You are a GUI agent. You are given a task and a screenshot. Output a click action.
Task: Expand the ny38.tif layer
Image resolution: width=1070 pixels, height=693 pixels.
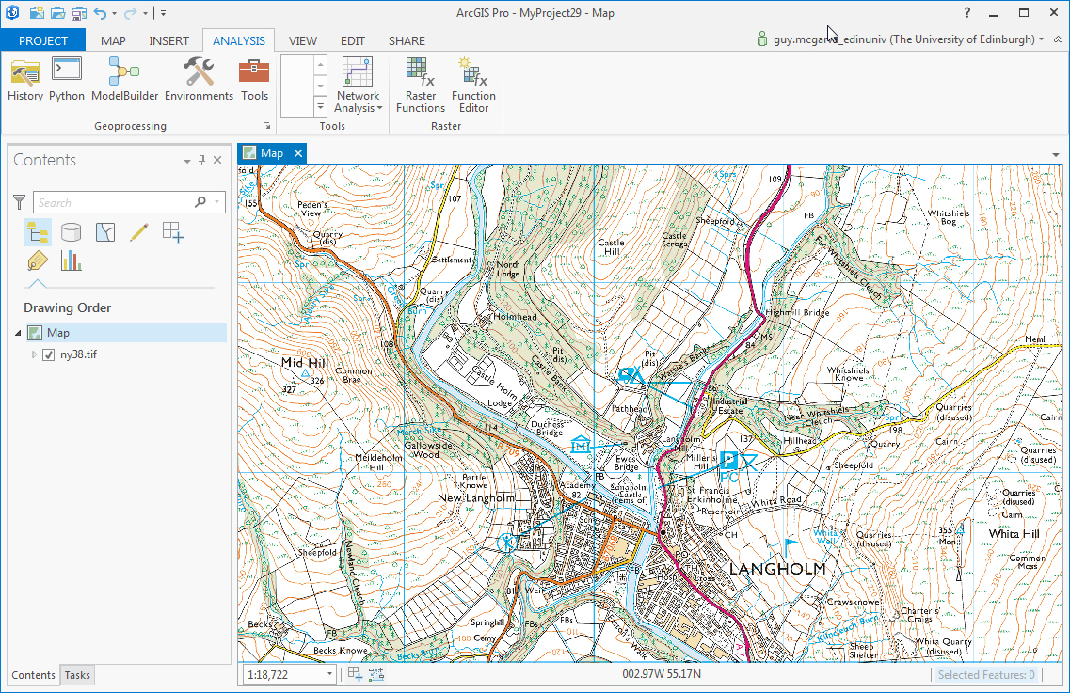pos(34,354)
